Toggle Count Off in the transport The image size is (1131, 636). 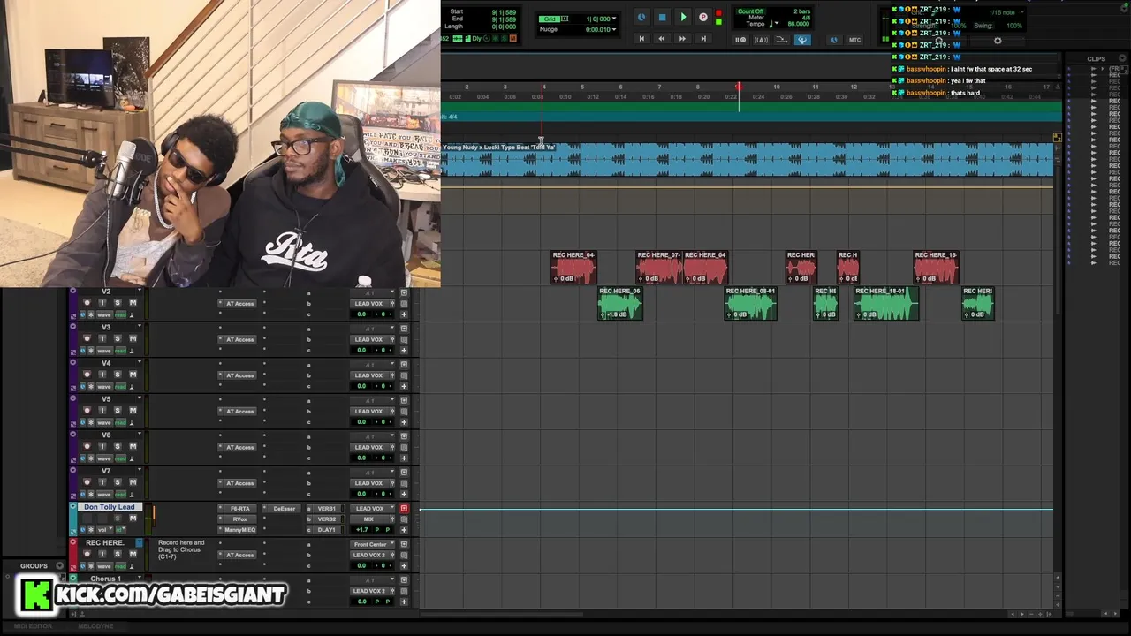[x=750, y=11]
